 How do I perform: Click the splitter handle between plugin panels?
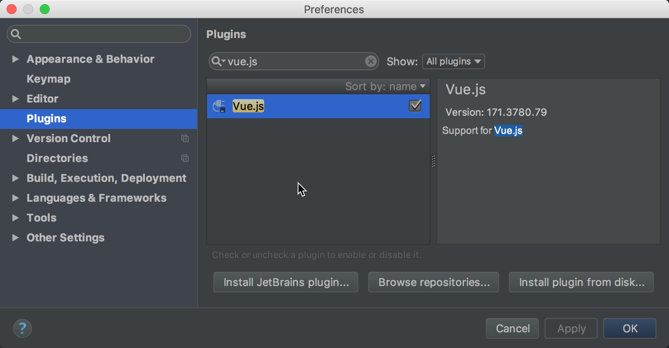(433, 161)
